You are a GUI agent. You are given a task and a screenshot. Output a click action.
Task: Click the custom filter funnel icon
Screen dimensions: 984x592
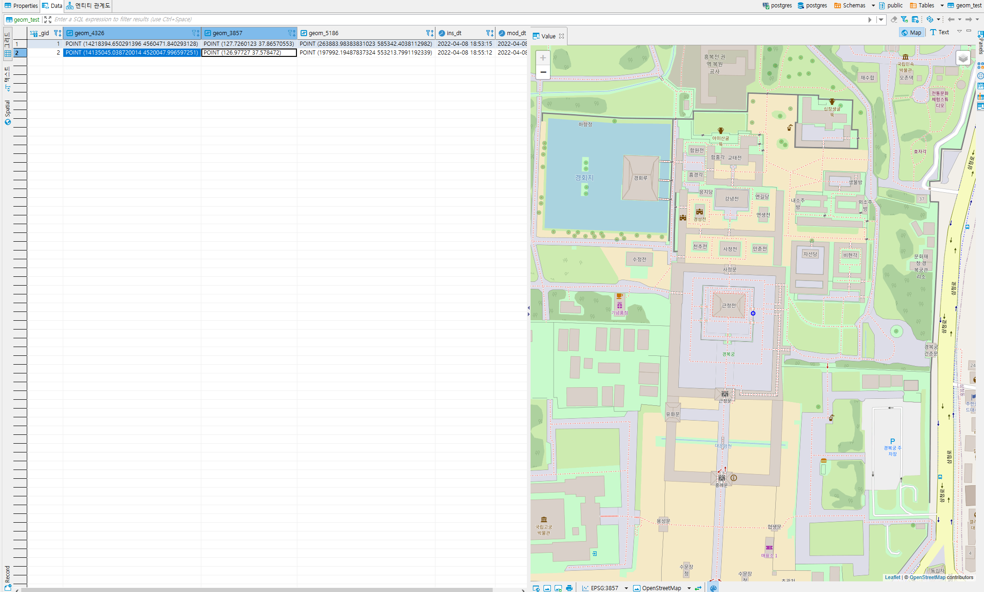904,19
